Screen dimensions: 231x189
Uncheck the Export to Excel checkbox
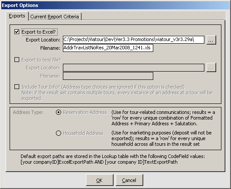click(x=17, y=32)
